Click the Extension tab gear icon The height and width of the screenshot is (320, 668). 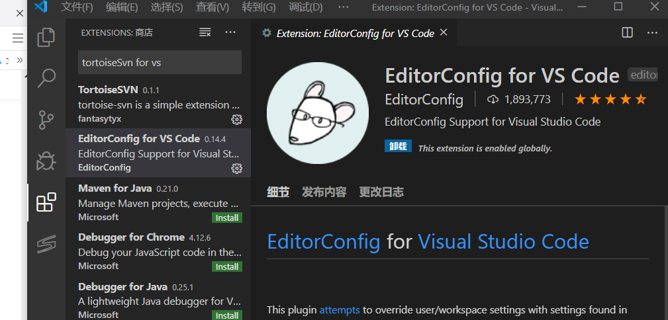pyautogui.click(x=267, y=33)
